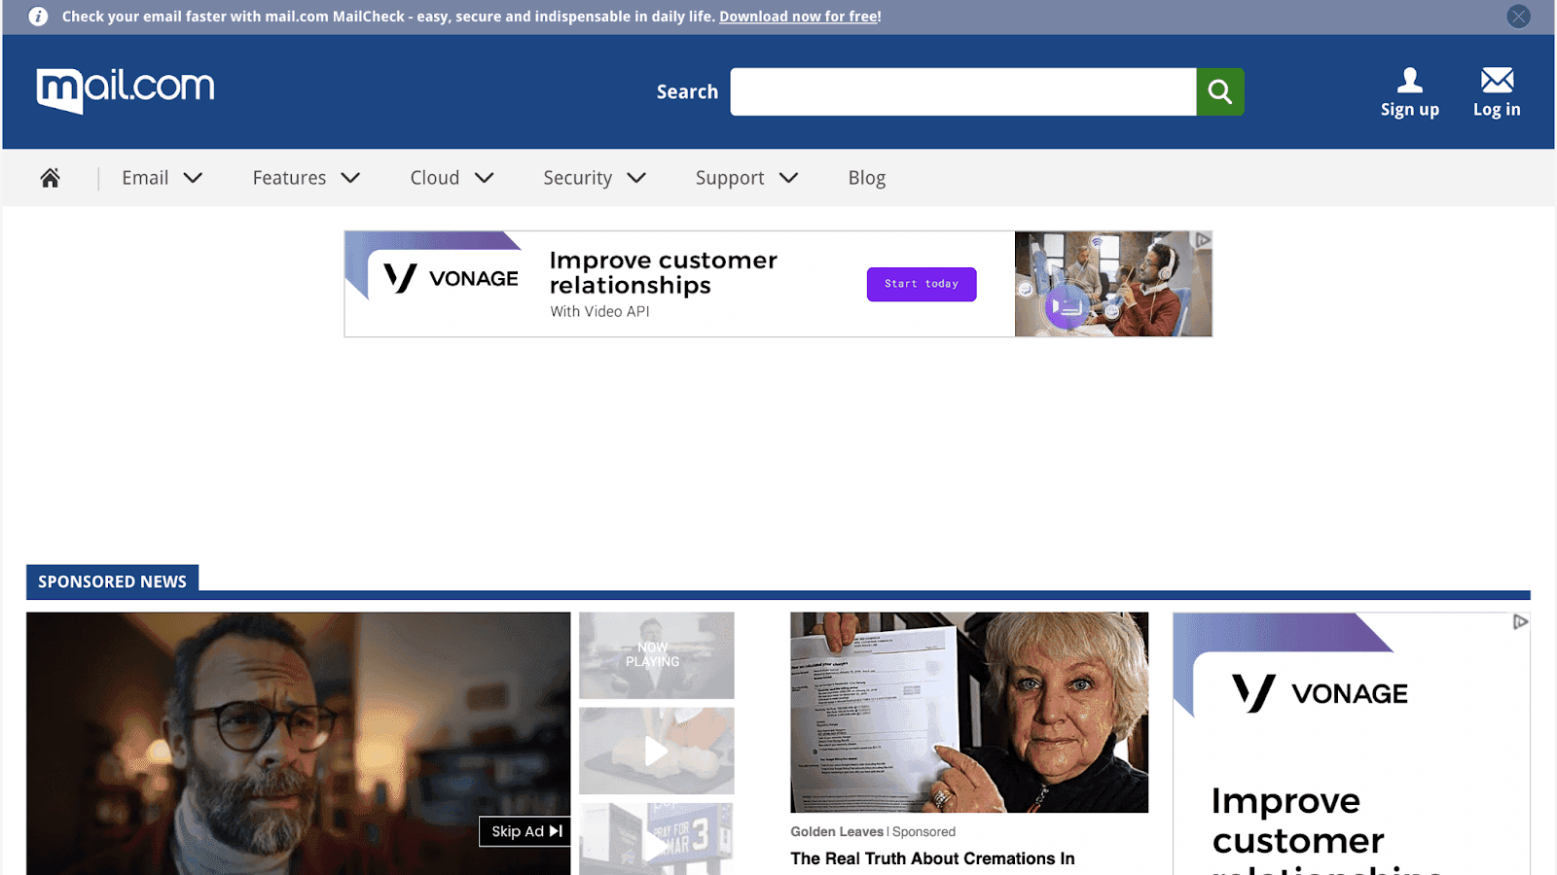The height and width of the screenshot is (875, 1557).
Task: Click inside the search input field
Action: 963,91
